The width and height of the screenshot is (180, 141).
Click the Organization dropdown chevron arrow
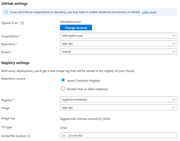tap(174, 36)
